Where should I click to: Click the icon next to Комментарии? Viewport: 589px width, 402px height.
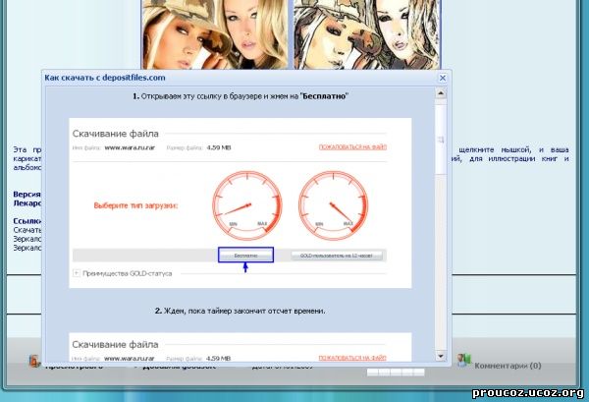[464, 362]
